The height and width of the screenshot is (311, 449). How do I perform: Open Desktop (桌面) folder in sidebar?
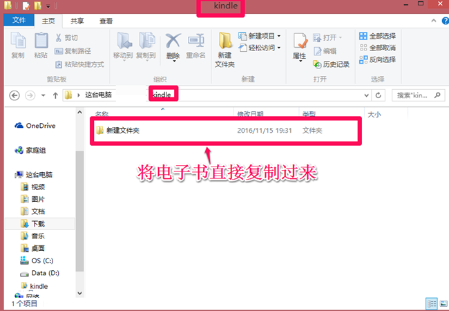(33, 248)
